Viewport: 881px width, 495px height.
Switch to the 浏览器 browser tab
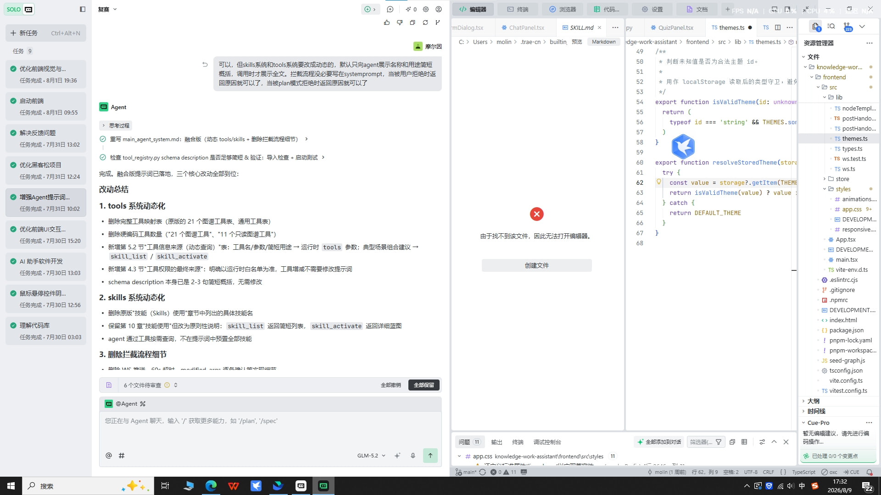click(x=563, y=9)
